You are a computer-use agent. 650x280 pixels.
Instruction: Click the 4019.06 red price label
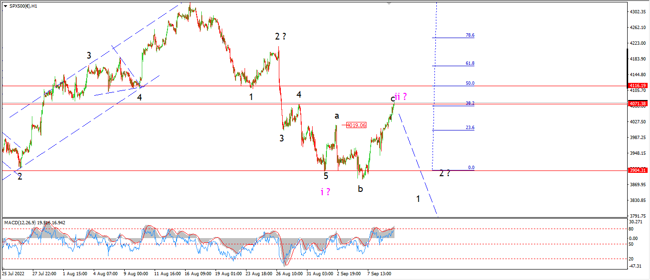(356, 125)
